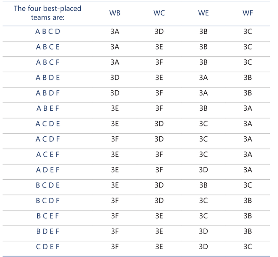Click the C D E F combination label
278x257 pixels.
pyautogui.click(x=48, y=247)
